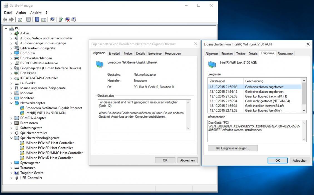The width and height of the screenshot is (314, 195).
Task: Click the Back arrow in toolbar
Action: 5,19
